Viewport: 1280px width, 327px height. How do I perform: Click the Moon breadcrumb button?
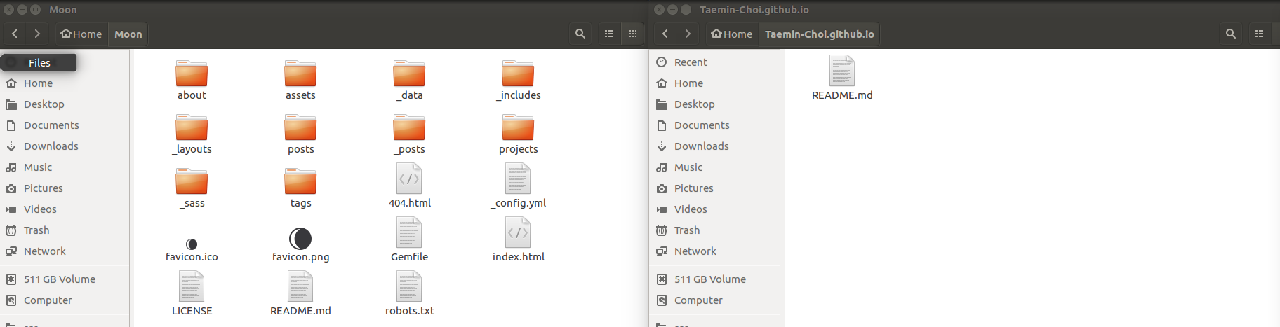click(128, 34)
